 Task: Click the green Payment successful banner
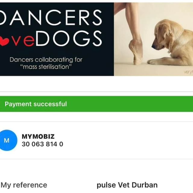[96, 104]
